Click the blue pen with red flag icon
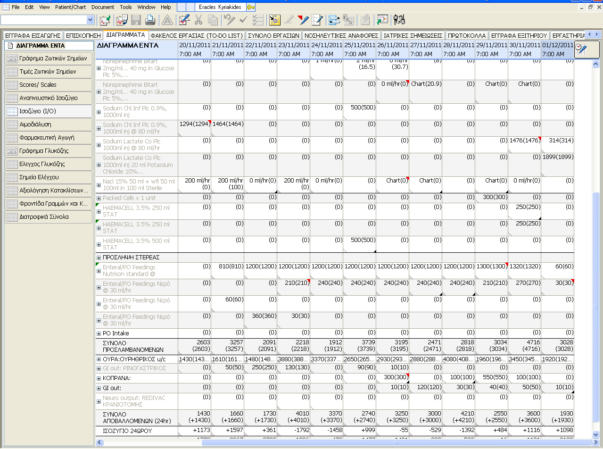 click(303, 20)
